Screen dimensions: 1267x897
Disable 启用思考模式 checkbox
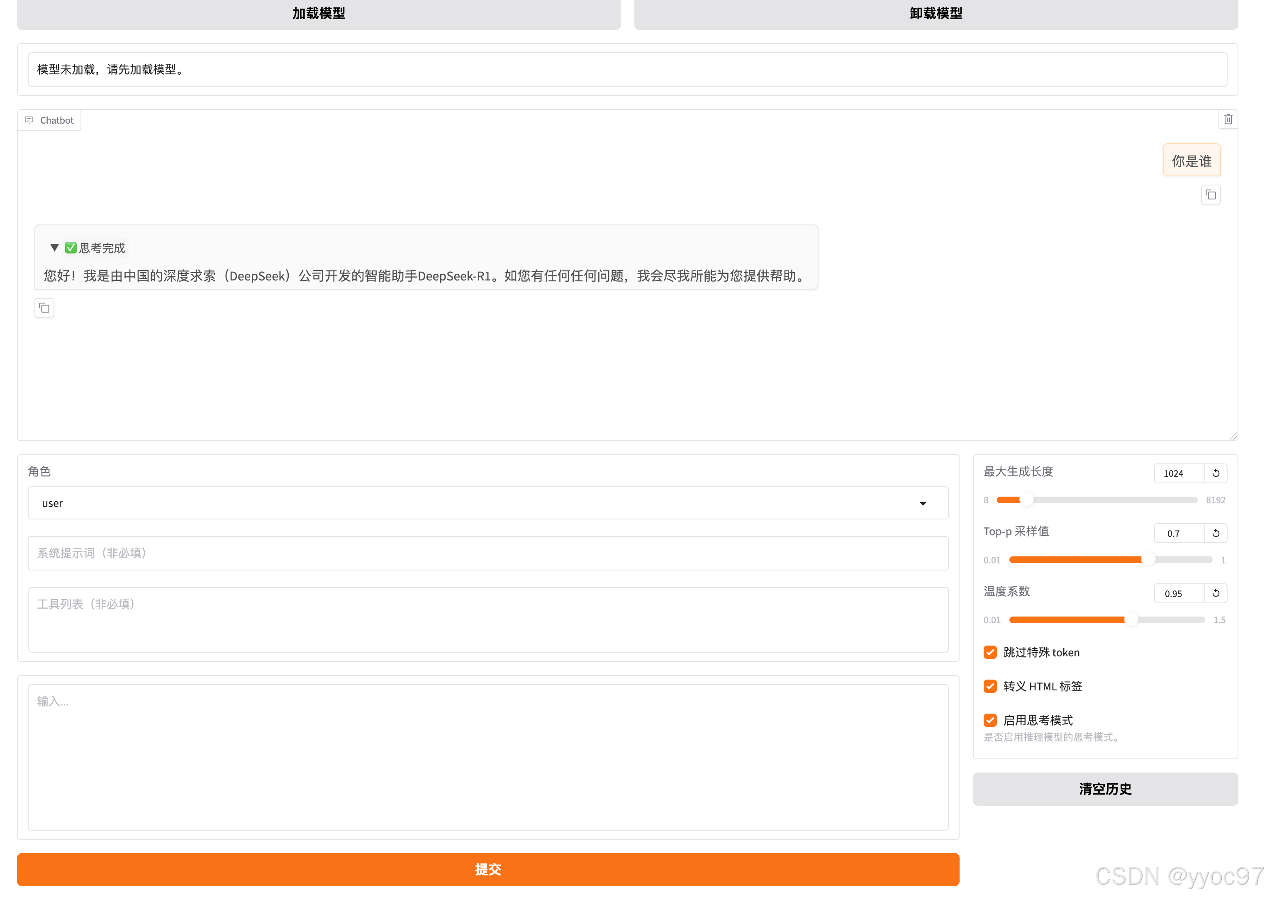click(x=990, y=720)
